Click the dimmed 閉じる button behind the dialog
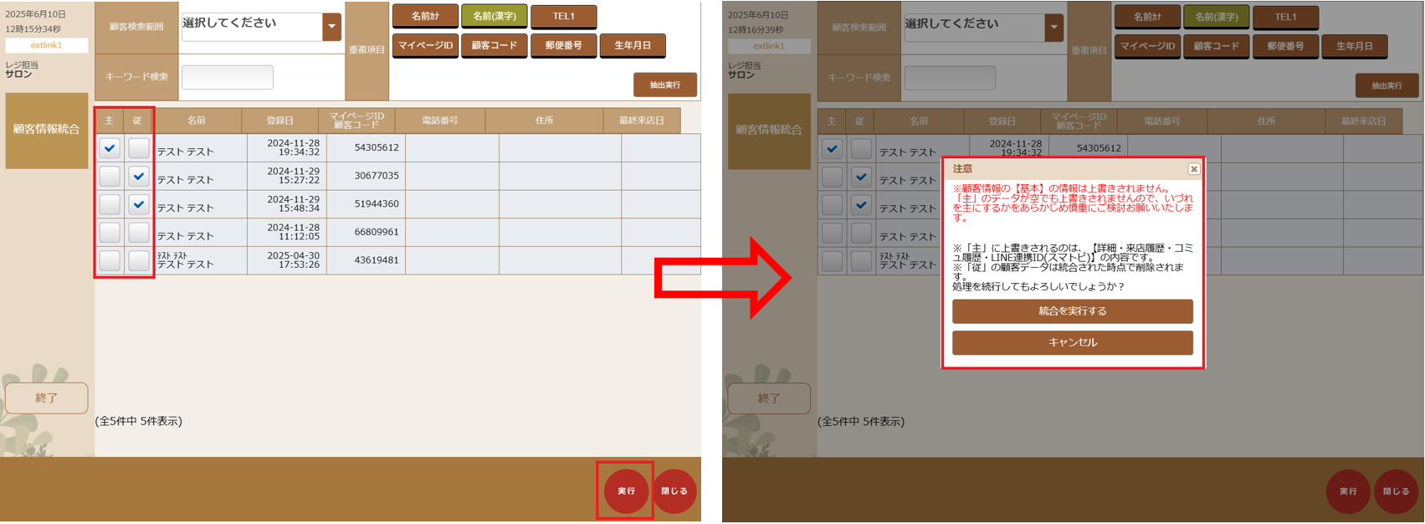Viewport: 1425px width, 524px height. click(x=1396, y=492)
